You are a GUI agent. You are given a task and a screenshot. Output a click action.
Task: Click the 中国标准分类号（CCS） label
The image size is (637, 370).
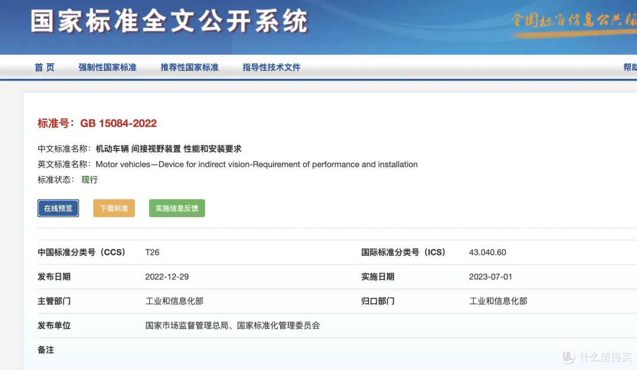point(81,253)
